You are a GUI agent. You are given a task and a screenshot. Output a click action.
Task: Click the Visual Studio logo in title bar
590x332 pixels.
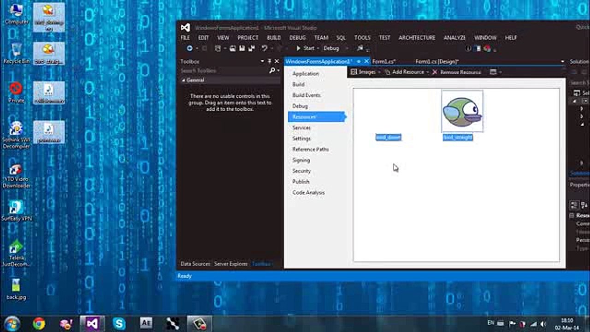[185, 27]
